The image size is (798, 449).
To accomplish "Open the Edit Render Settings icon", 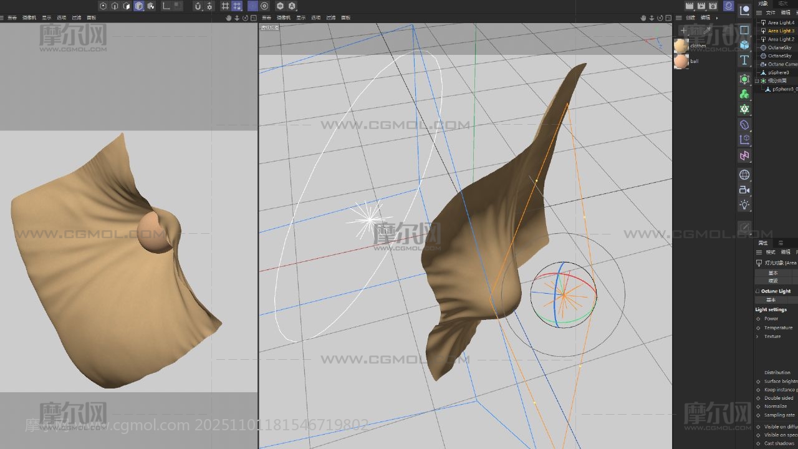I will (x=713, y=6).
